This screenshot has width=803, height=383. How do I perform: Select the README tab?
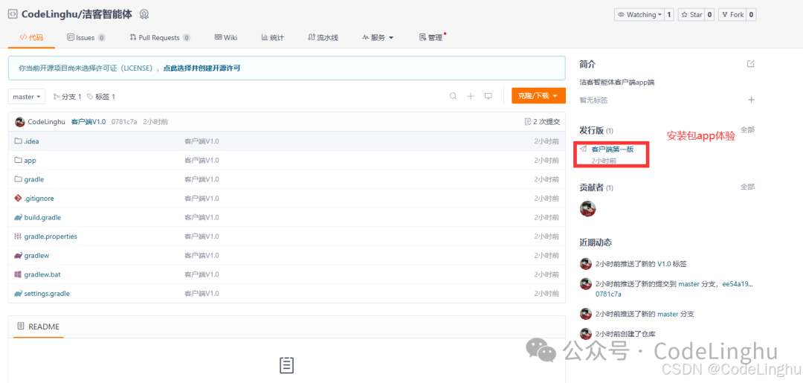click(x=39, y=326)
